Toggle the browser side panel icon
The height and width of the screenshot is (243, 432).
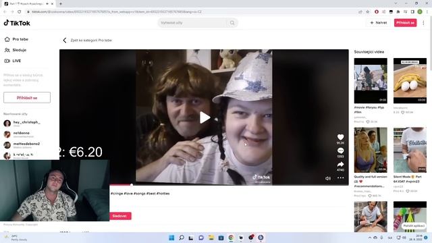(412, 12)
